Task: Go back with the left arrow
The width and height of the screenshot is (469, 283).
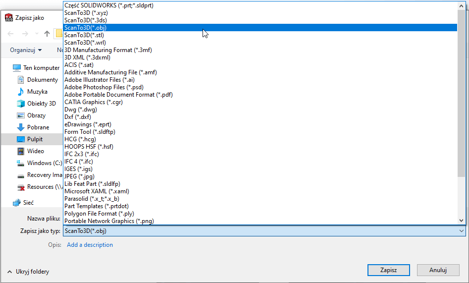Action: pos(10,34)
